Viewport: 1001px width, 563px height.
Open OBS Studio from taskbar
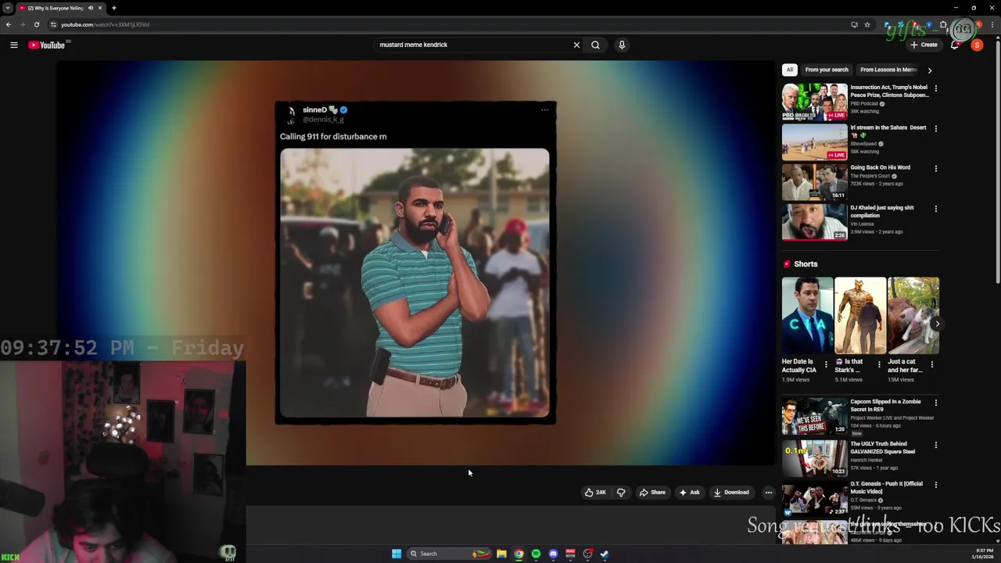pos(587,554)
